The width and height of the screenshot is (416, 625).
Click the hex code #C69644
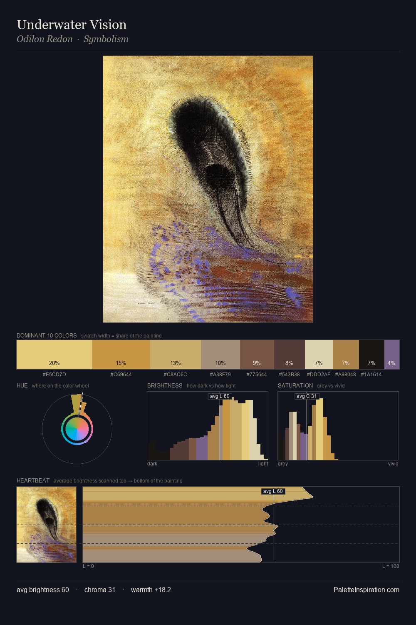pos(121,374)
